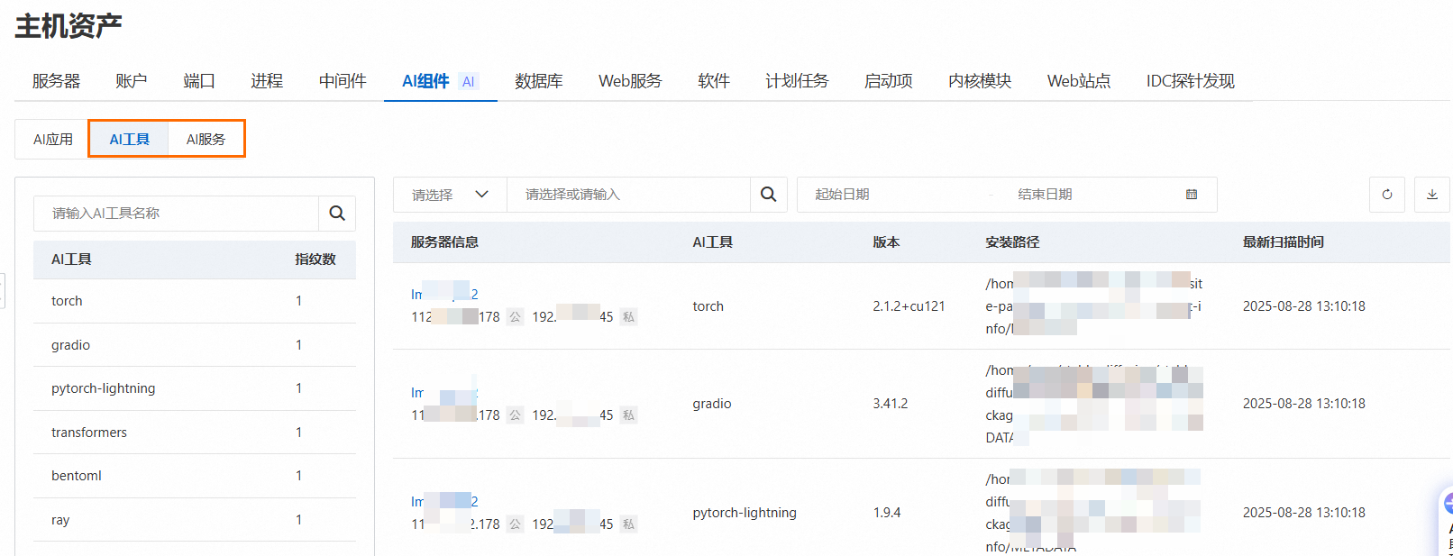Click version 2.1.2+cu121 cell
The width and height of the screenshot is (1453, 556).
909,306
